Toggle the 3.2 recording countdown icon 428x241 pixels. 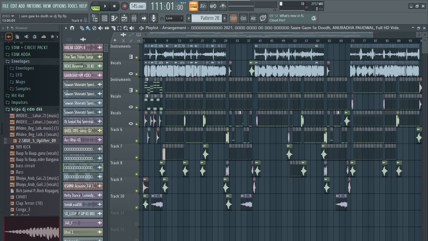click(x=203, y=6)
